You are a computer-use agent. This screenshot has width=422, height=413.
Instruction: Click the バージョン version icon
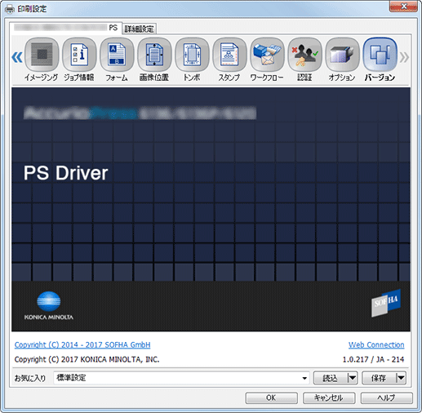380,55
